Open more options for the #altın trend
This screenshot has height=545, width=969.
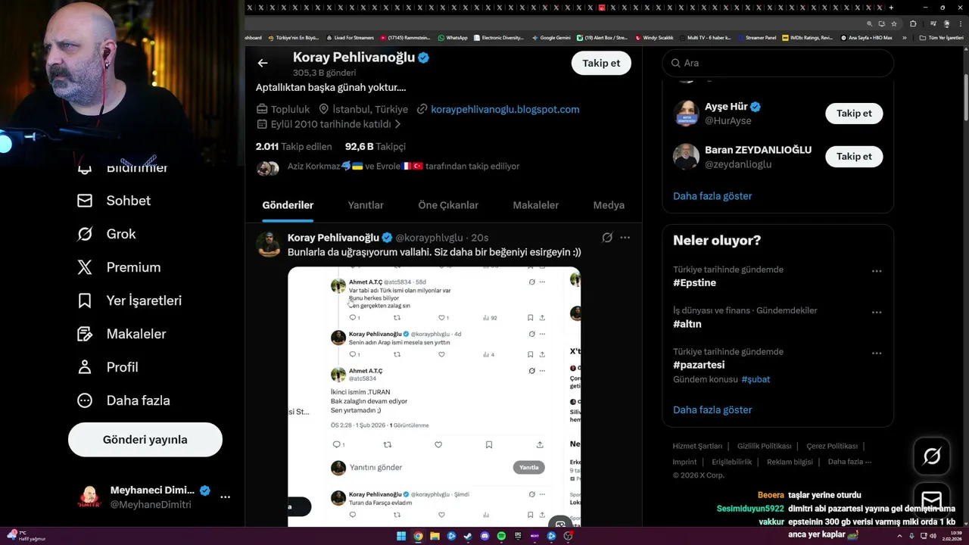(x=877, y=312)
